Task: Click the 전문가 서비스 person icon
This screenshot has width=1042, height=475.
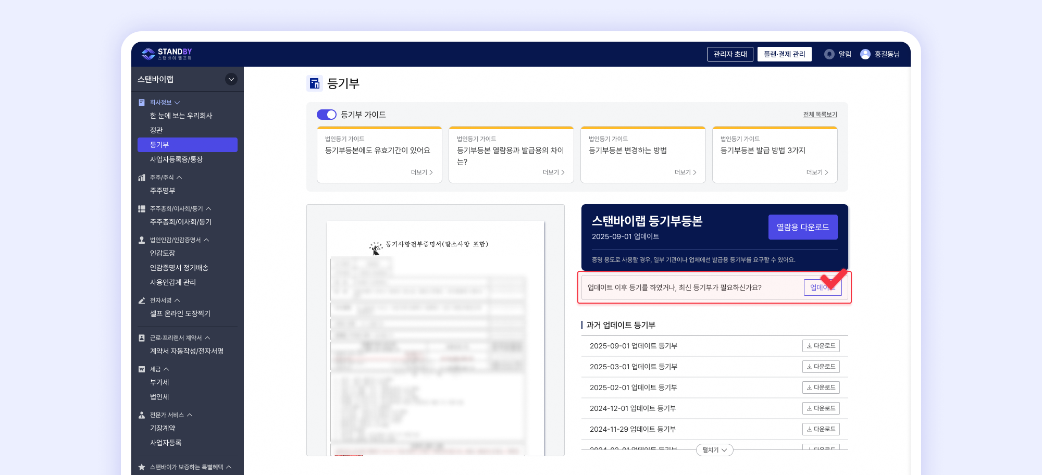Action: [x=142, y=415]
